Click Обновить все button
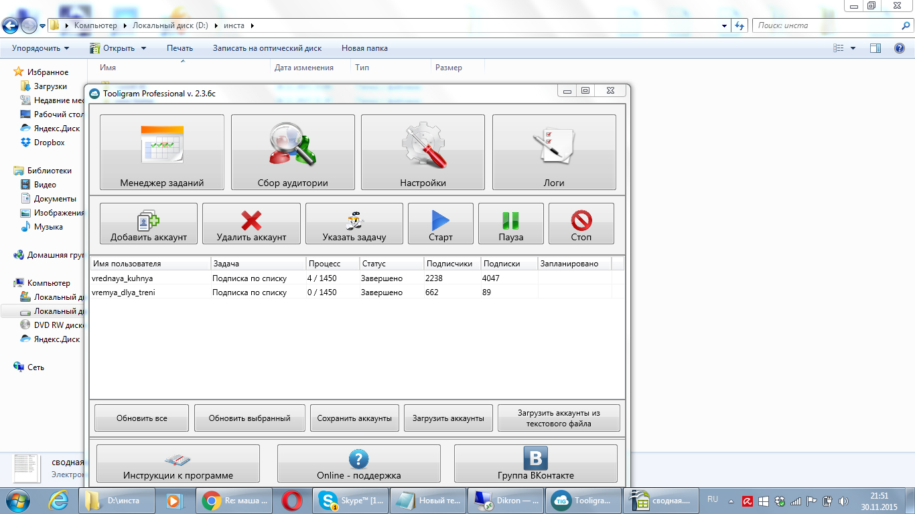The image size is (915, 514). [142, 418]
